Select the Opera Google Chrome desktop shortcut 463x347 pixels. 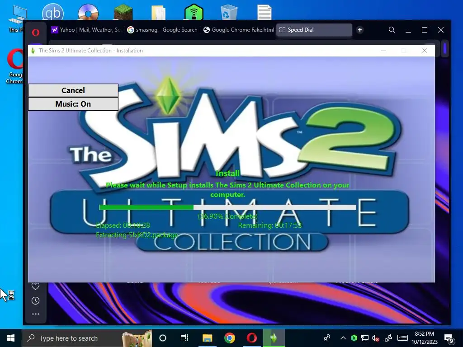pos(15,66)
